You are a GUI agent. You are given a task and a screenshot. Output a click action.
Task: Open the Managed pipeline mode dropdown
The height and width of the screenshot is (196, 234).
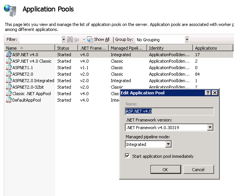pos(169,144)
